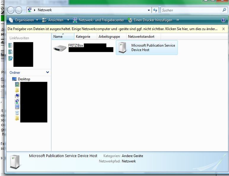
Task: Click the FRITZ!Box device name
Action: click(76, 45)
